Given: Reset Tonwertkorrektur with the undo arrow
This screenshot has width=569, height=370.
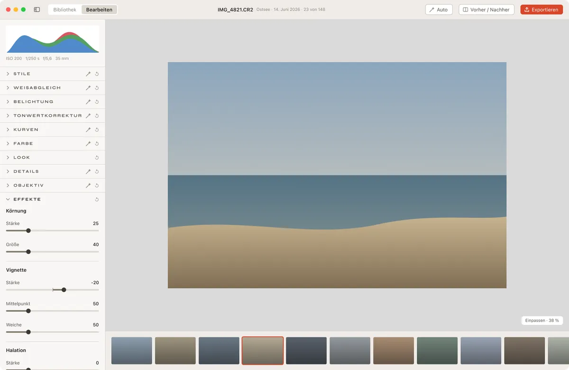Looking at the screenshot, I should [97, 116].
